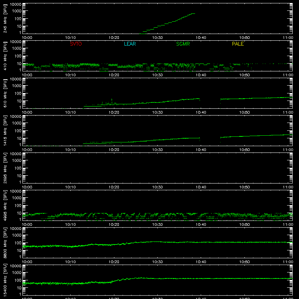This screenshot has height=299, width=299.
Task: Click 10:20 tick label under 4995 MHz panel
Action: (114, 225)
